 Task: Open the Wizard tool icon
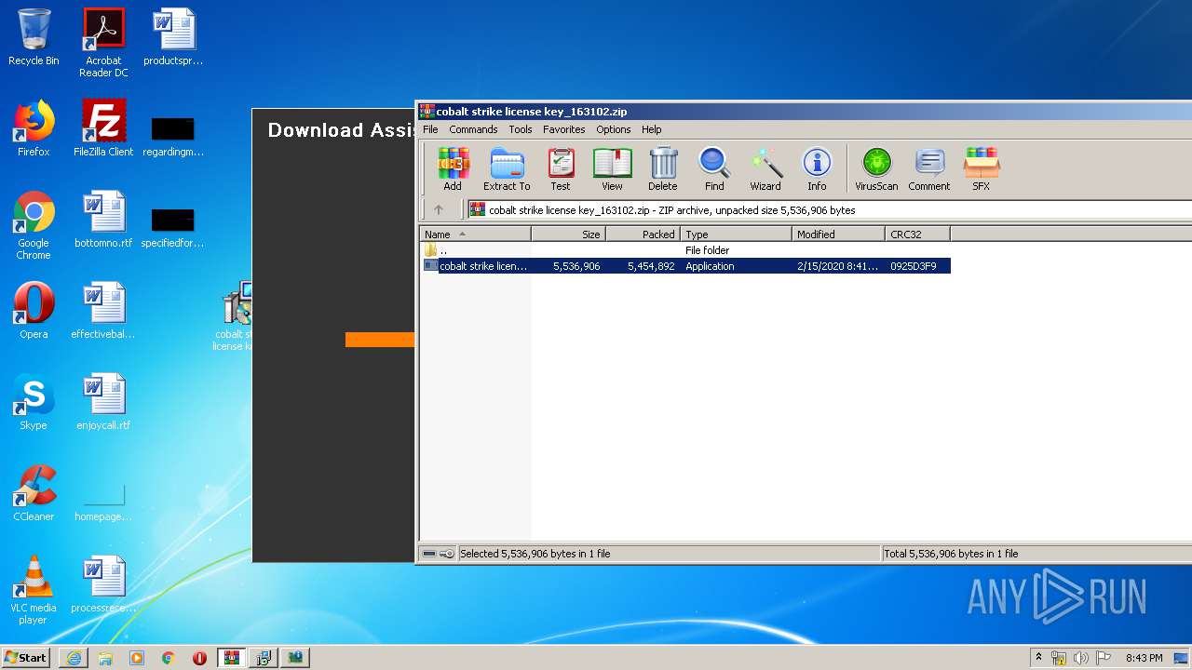pos(765,169)
